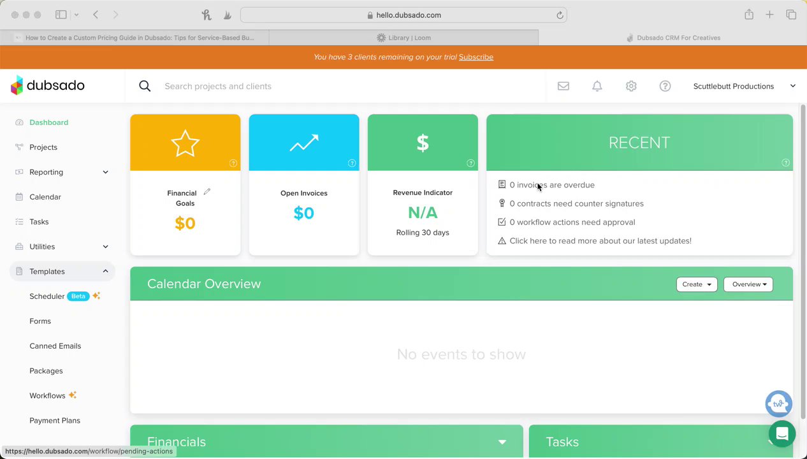
Task: Click the Safari forward arrow
Action: pyautogui.click(x=115, y=15)
